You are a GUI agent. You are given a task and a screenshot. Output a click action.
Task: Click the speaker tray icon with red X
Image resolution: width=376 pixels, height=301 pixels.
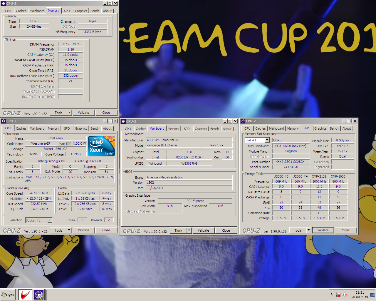pos(345,295)
